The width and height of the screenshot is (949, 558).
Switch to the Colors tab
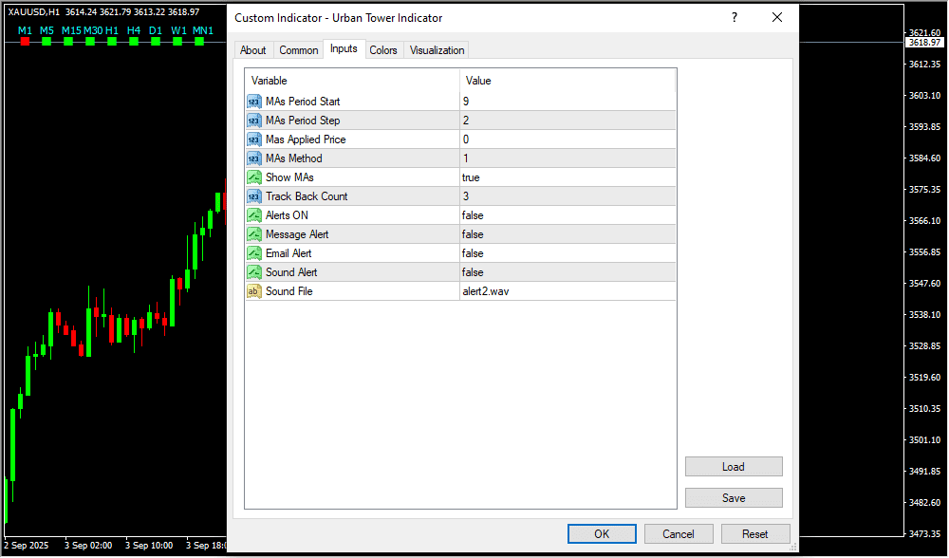point(383,50)
